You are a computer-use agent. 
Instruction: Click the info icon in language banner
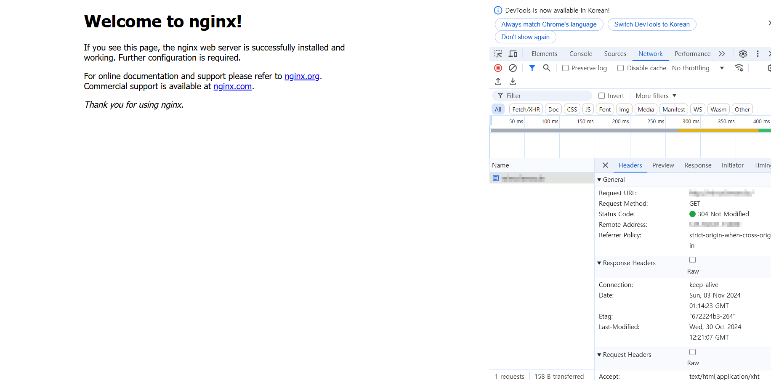click(498, 11)
